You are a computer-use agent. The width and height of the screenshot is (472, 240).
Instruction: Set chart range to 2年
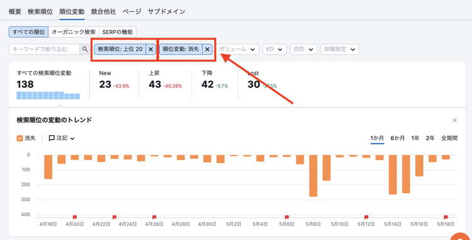point(430,138)
